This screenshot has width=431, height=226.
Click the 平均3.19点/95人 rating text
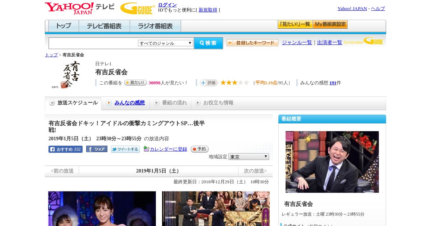pos(272,83)
